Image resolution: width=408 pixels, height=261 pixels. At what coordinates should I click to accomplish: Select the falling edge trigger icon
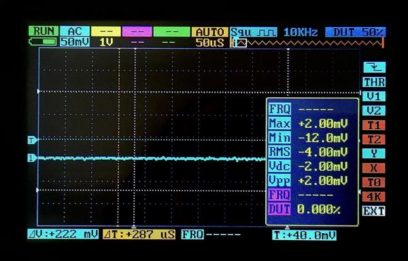(x=374, y=67)
